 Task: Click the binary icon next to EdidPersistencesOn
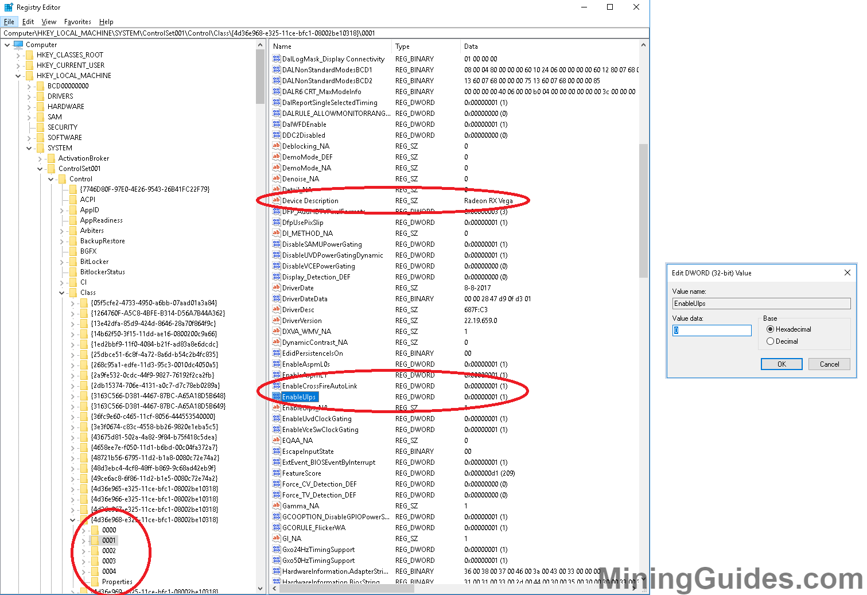pyautogui.click(x=277, y=353)
